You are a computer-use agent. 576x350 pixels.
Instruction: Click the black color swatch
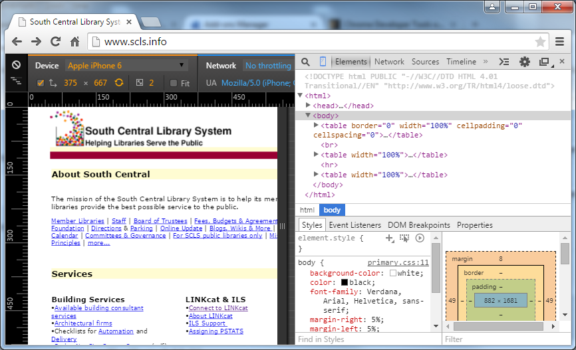345,282
